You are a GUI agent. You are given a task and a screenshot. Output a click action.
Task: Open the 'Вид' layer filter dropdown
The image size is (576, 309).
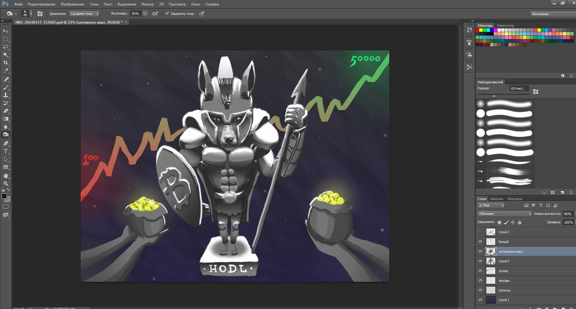(491, 205)
